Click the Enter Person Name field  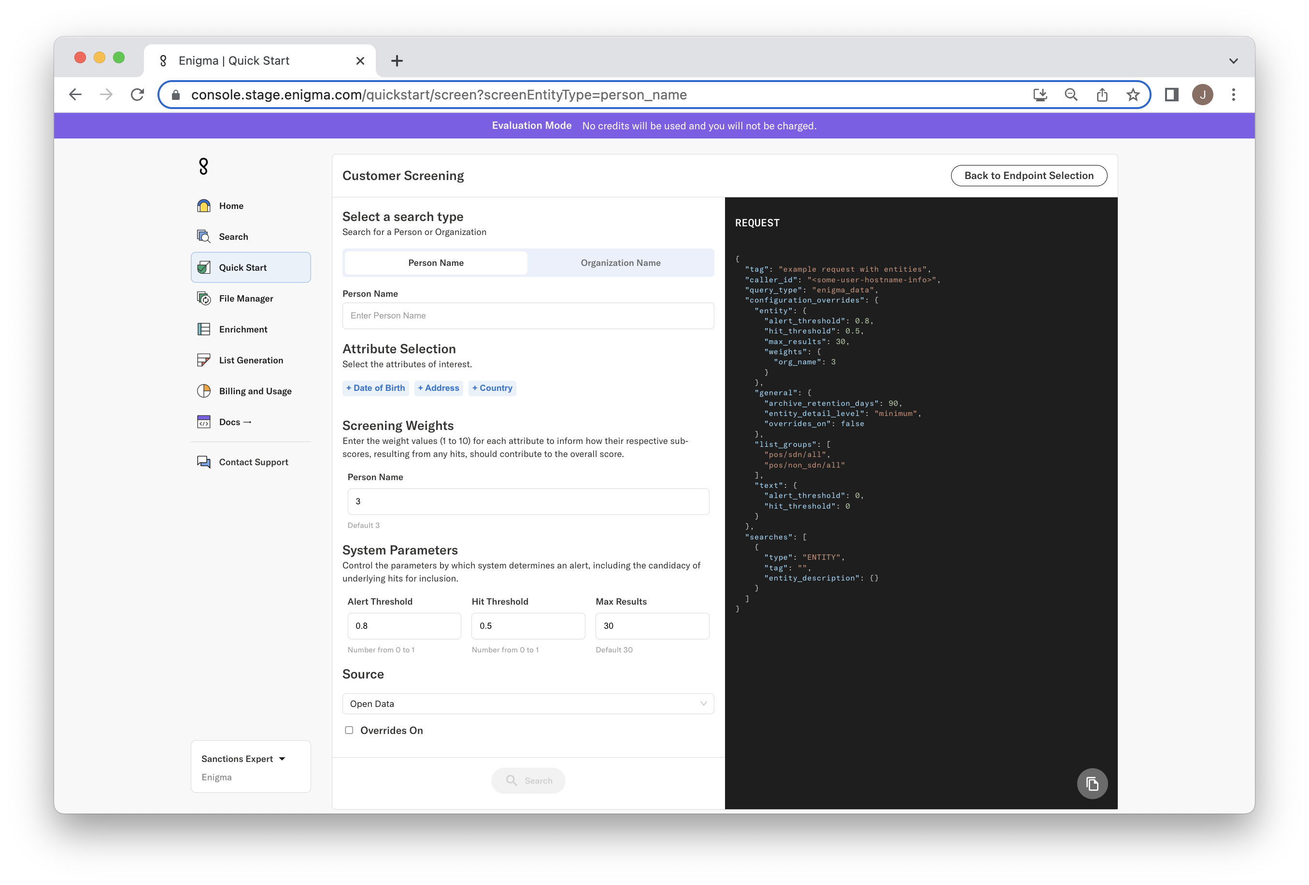coord(528,316)
